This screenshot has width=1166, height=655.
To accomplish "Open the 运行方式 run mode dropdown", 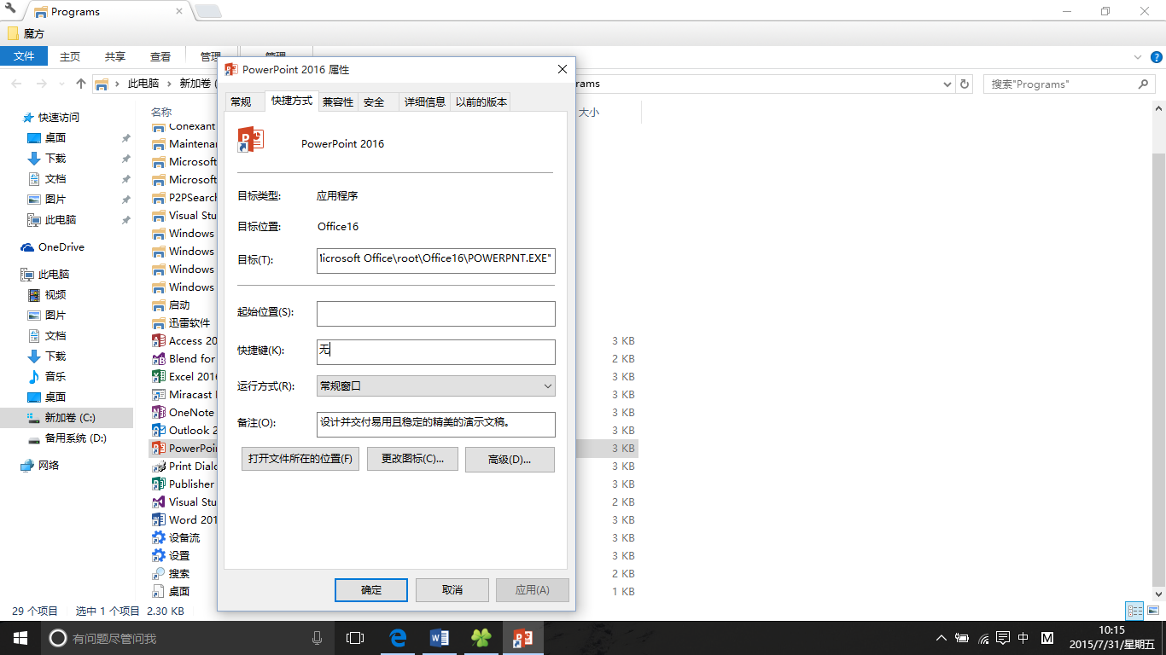I will coord(435,385).
